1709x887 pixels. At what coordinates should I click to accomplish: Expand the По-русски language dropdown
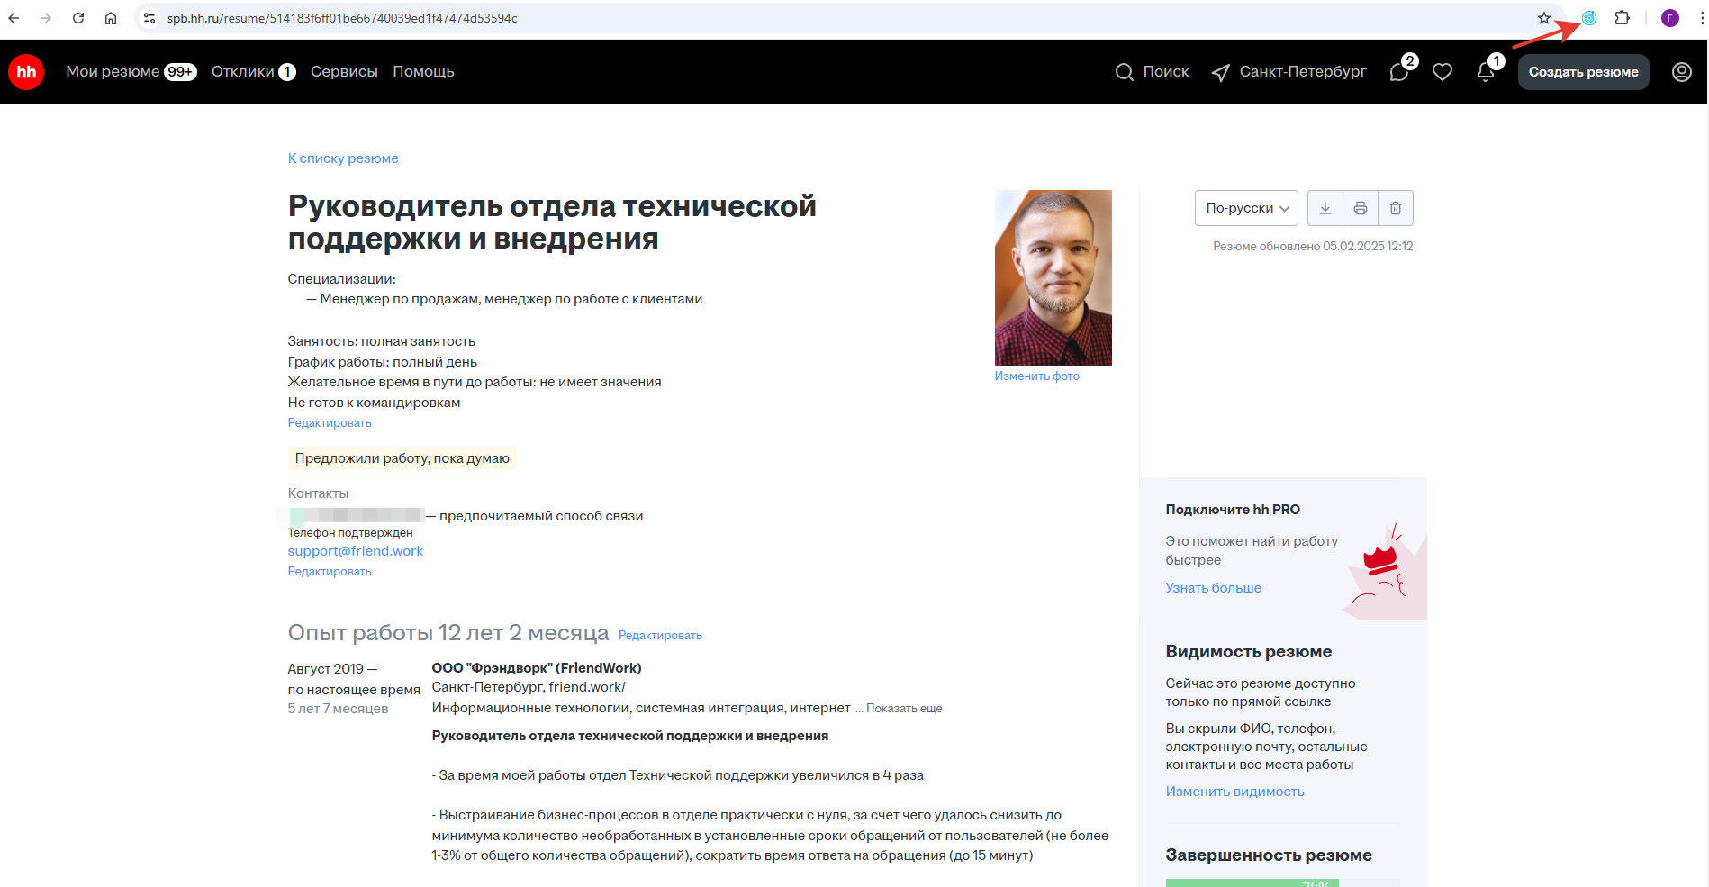pos(1246,208)
